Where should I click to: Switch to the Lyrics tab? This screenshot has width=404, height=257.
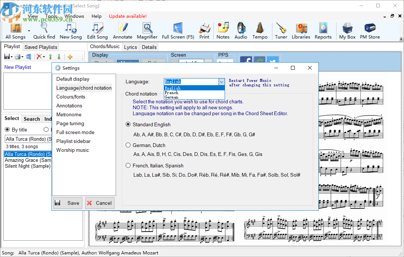point(130,47)
